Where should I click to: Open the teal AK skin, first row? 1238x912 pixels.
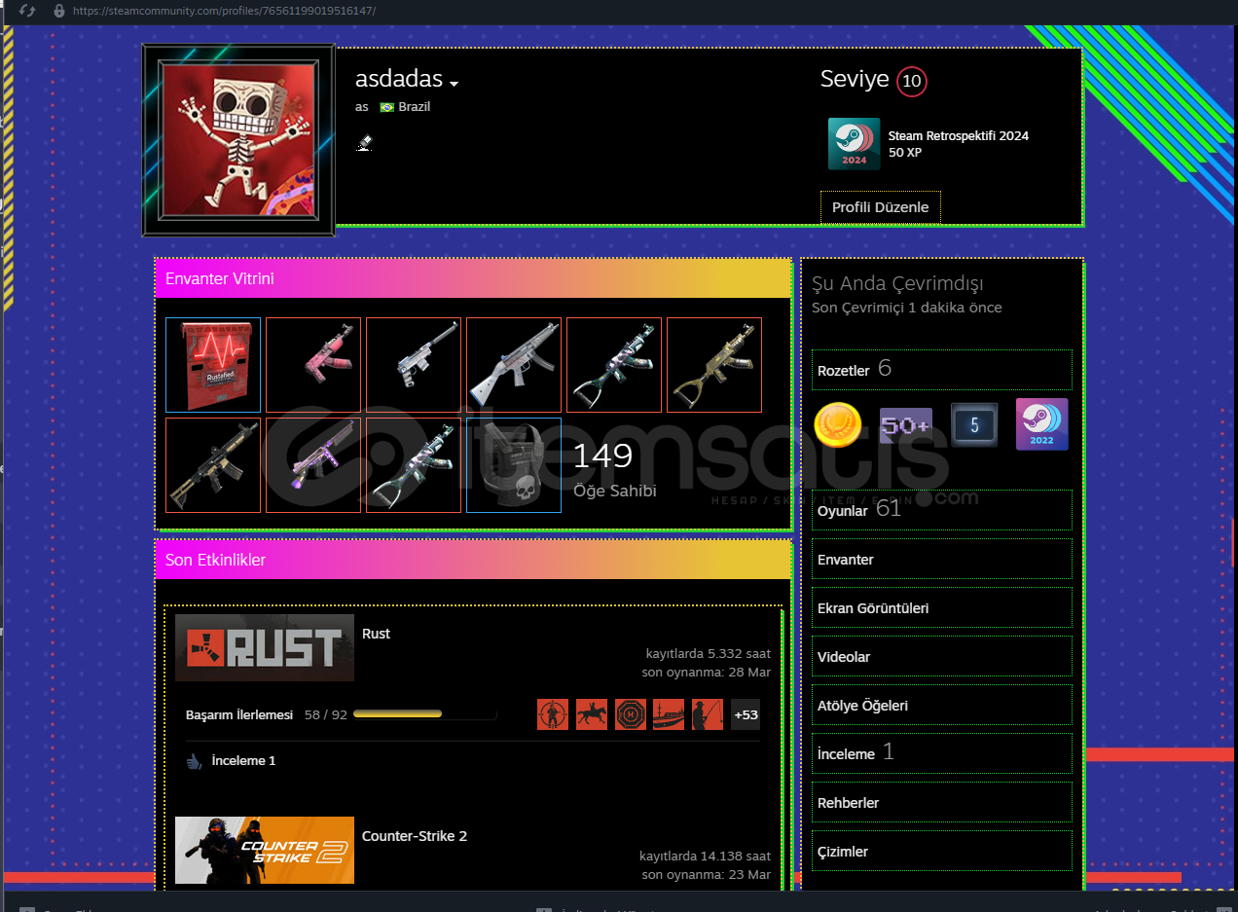pyautogui.click(x=614, y=365)
